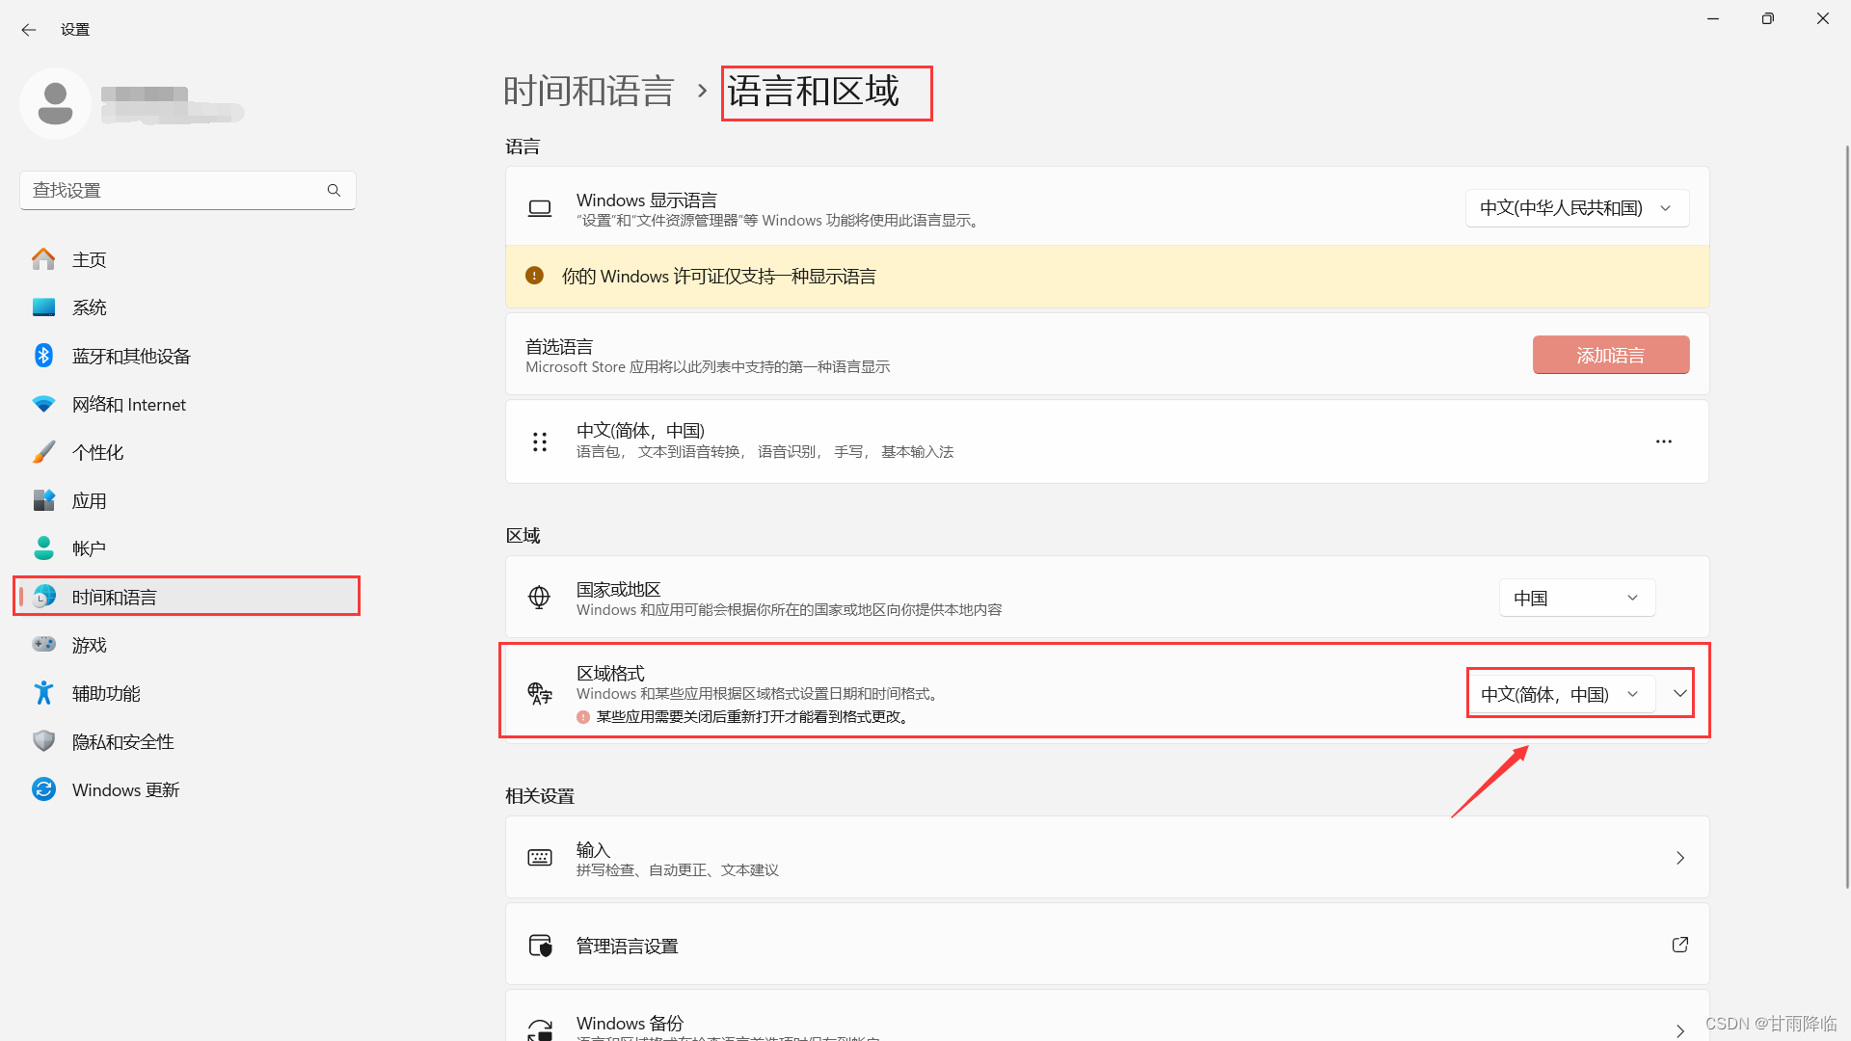The width and height of the screenshot is (1851, 1041).
Task: Click the 网络和 Internet wifi icon
Action: click(x=43, y=404)
